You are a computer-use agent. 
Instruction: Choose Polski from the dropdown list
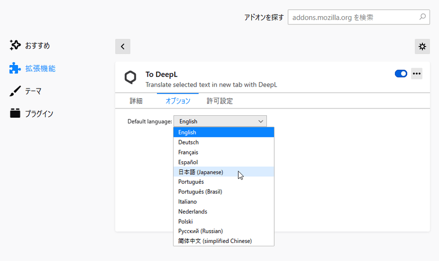pos(224,221)
